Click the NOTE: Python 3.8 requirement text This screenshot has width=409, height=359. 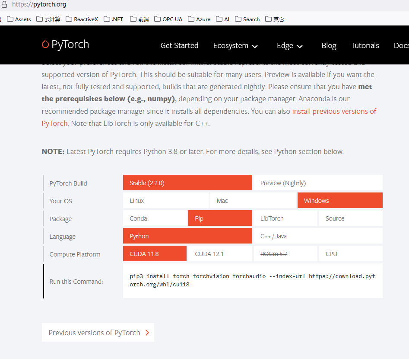pyautogui.click(x=193, y=151)
